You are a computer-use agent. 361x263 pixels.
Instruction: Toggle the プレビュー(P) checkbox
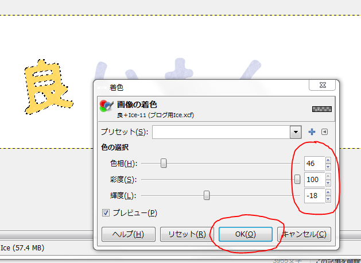(x=106, y=212)
